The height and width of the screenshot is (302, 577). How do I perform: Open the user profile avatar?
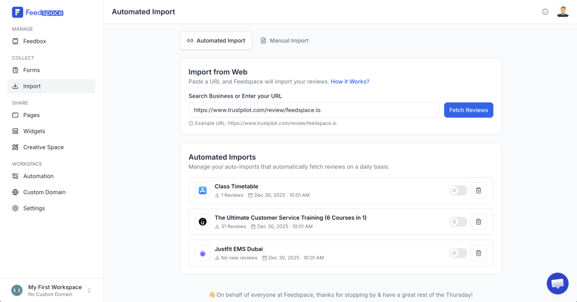[x=562, y=12]
